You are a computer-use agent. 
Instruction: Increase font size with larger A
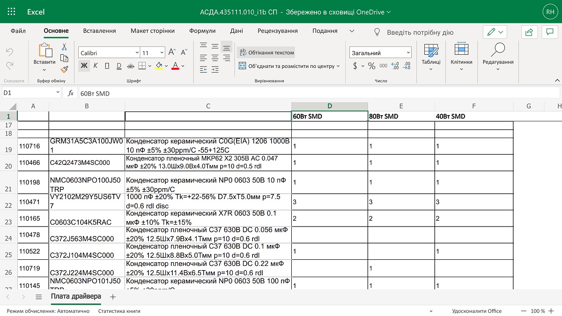pyautogui.click(x=172, y=52)
